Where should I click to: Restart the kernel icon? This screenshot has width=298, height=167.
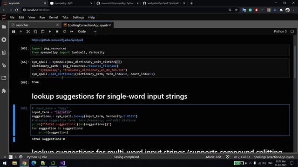tap(64, 32)
